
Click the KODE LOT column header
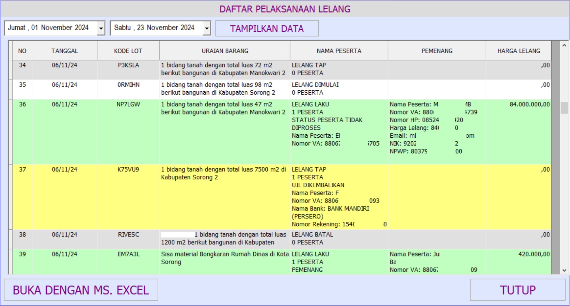[x=128, y=51]
